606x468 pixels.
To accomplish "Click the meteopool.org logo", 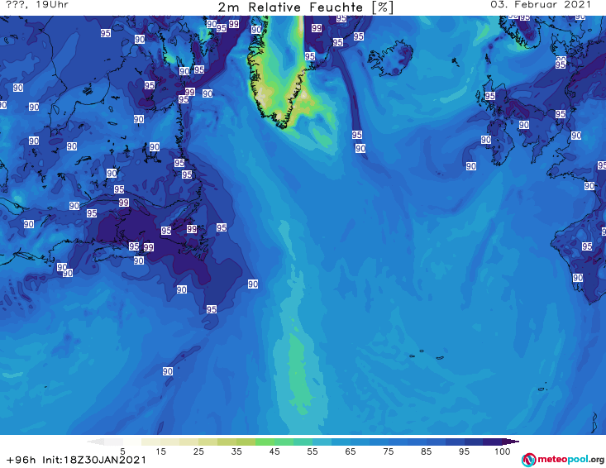I will (x=563, y=460).
